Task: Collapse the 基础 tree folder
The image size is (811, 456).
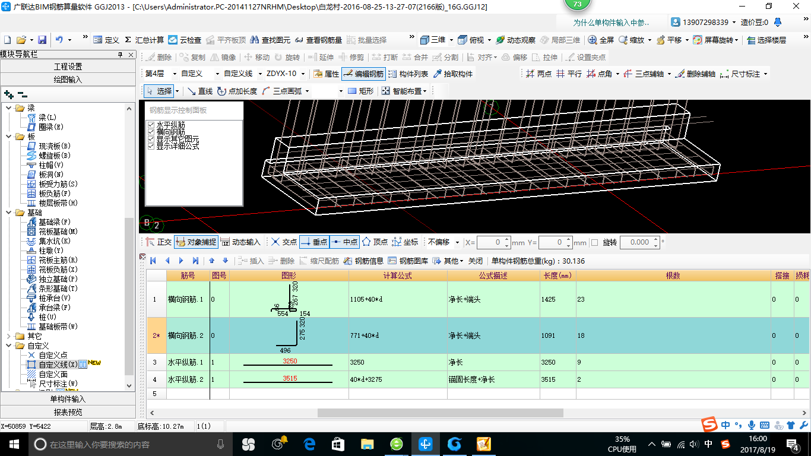Action: point(9,213)
